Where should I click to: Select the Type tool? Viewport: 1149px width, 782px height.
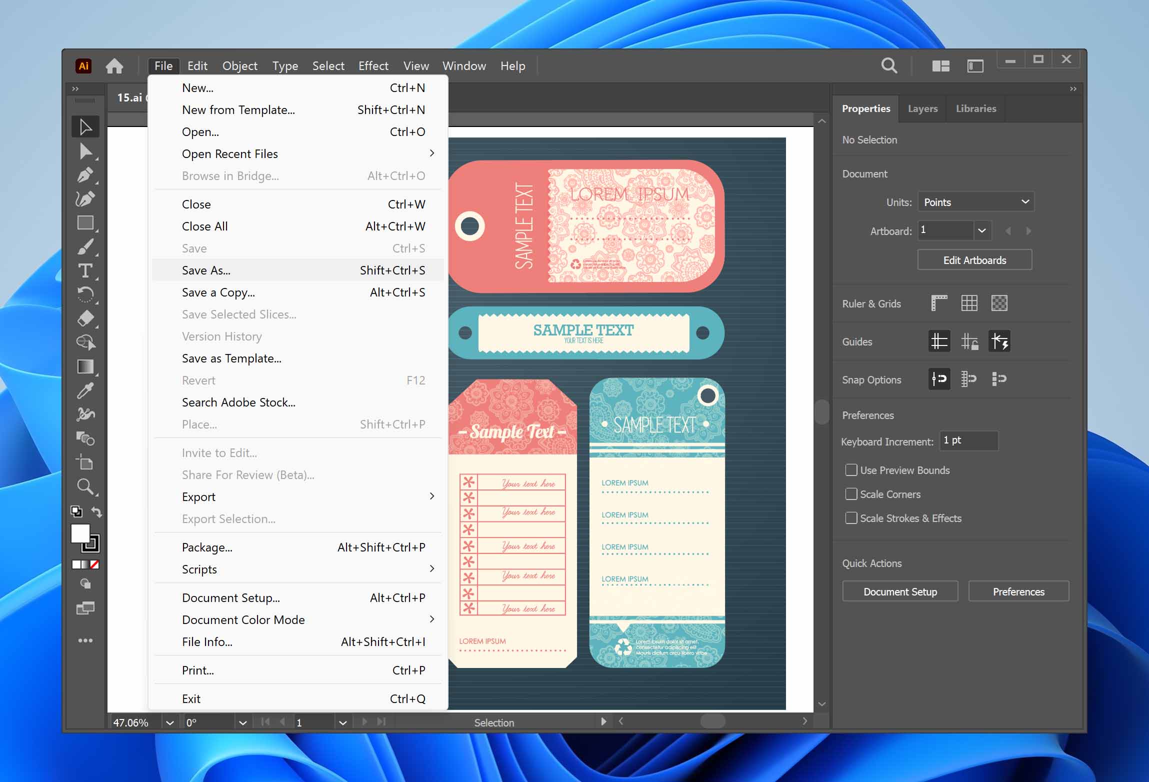coord(85,270)
